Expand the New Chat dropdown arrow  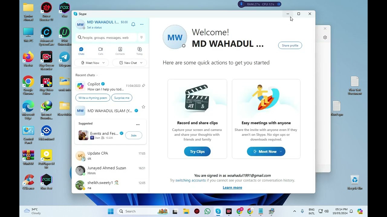coord(141,63)
